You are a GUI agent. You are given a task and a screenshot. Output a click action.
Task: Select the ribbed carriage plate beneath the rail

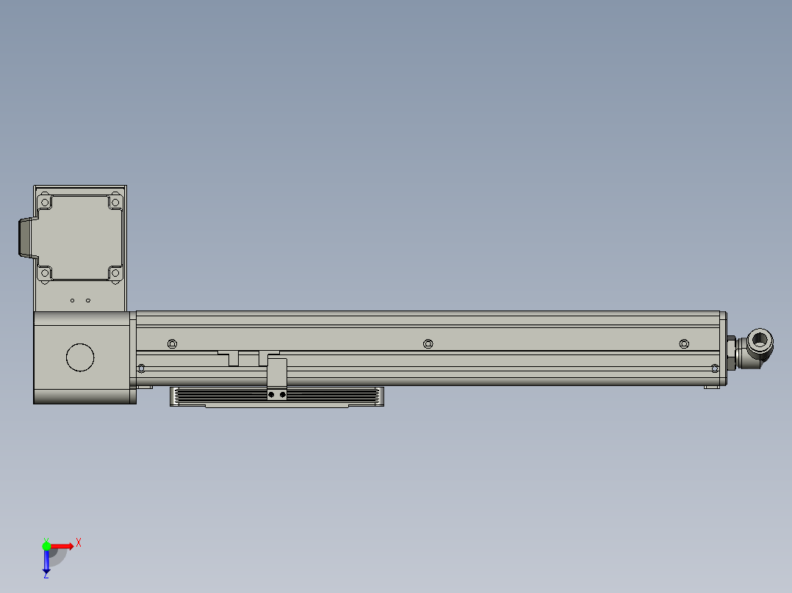coord(277,397)
